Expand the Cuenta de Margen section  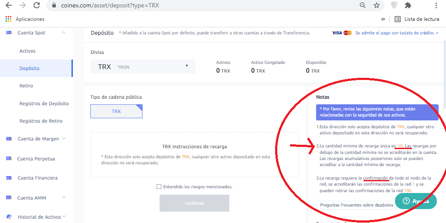tap(64, 139)
